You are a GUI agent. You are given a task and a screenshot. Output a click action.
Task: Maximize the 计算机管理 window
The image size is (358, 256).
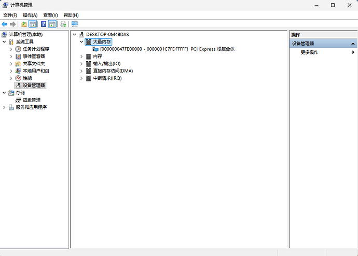coord(333,5)
